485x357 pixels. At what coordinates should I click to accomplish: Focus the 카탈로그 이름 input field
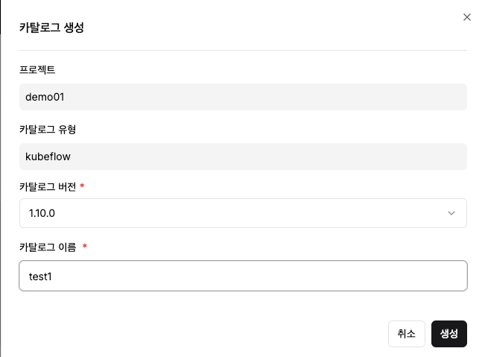243,276
